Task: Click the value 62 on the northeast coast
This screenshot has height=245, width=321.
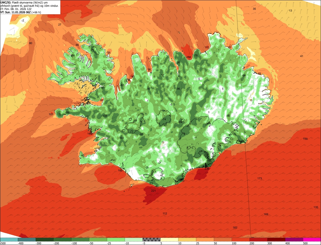Action: coord(260,74)
